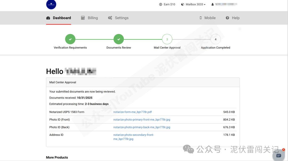
Task: Click the Verification Requirements checkmark step
Action: coord(70,39)
